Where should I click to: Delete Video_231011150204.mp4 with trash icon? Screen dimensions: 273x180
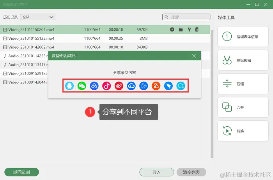pos(197,30)
